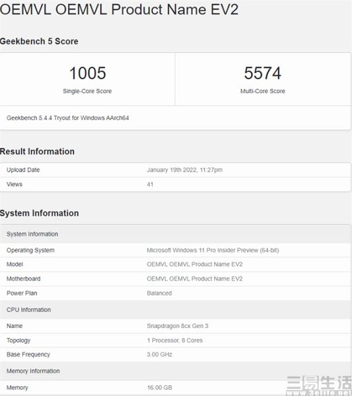The height and width of the screenshot is (396, 352).
Task: Select the 1 Processor, 8 Cores value
Action: coord(175,341)
